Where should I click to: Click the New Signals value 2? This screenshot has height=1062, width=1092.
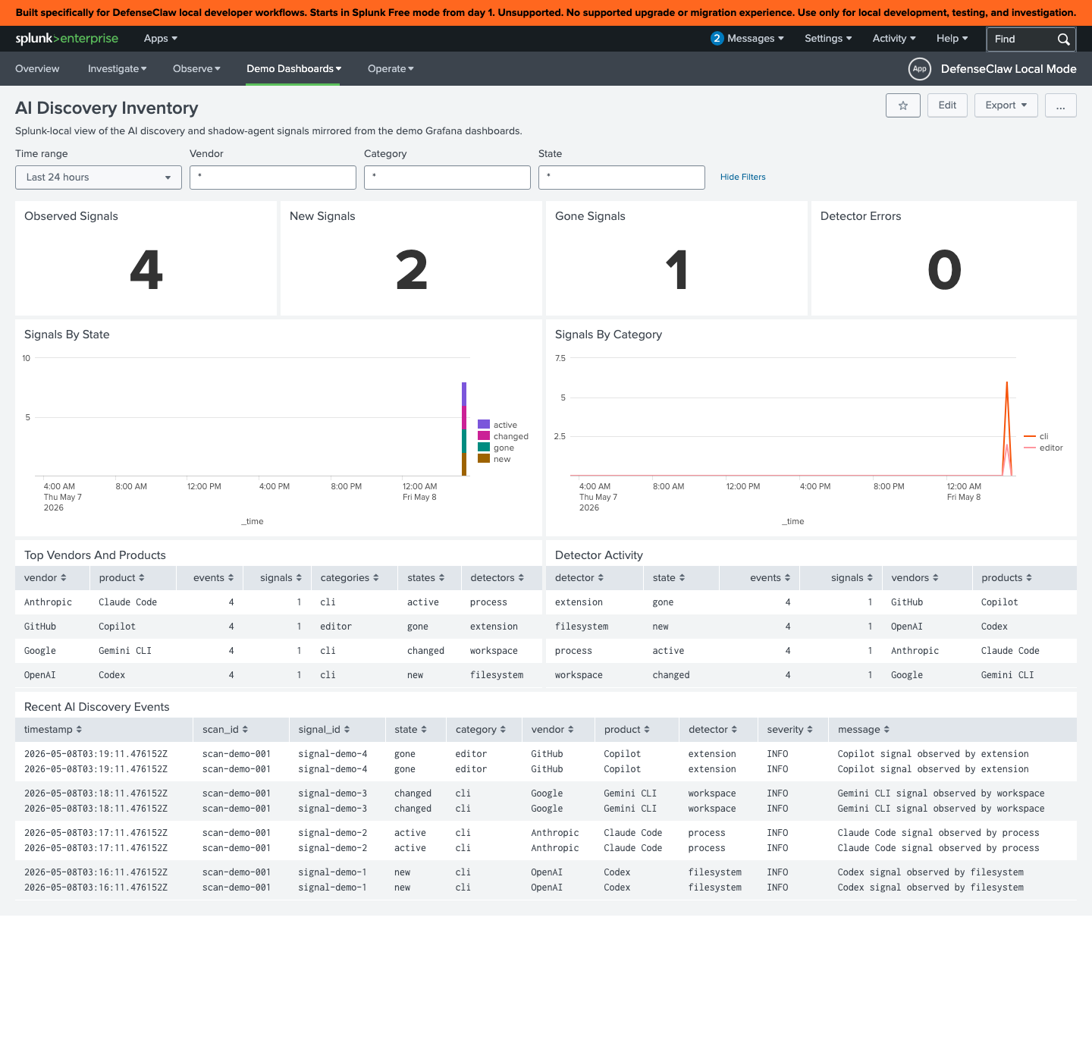(x=412, y=270)
